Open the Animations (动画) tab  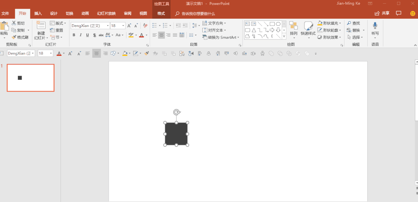(x=85, y=13)
